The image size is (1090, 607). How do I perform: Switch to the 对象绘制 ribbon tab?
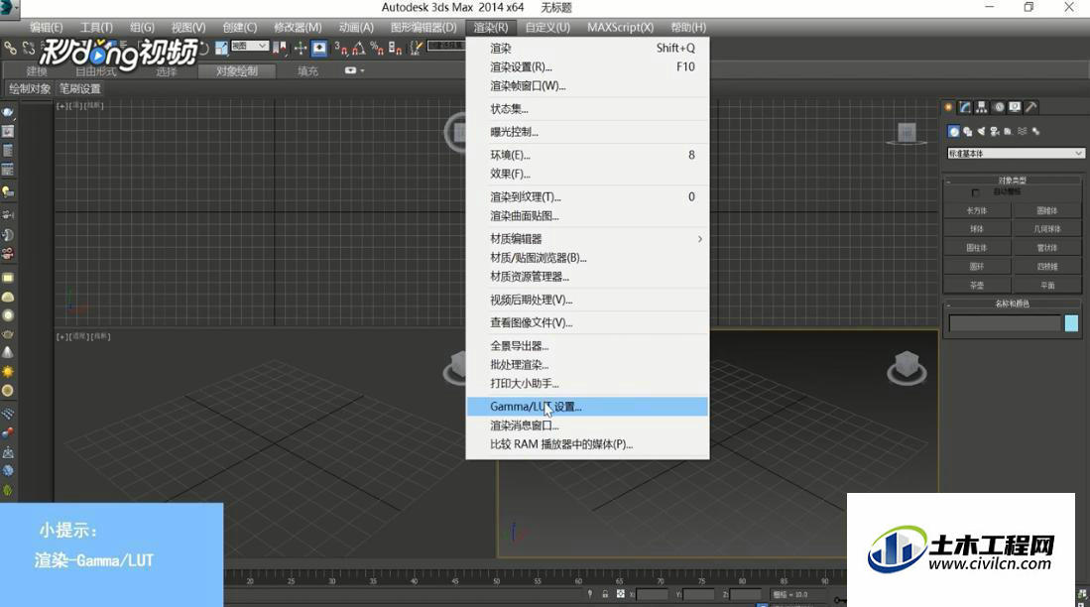point(237,71)
